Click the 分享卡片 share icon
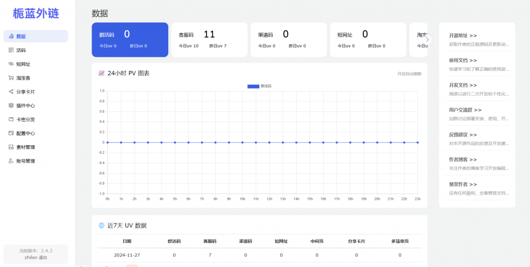The height and width of the screenshot is (267, 530). click(11, 92)
